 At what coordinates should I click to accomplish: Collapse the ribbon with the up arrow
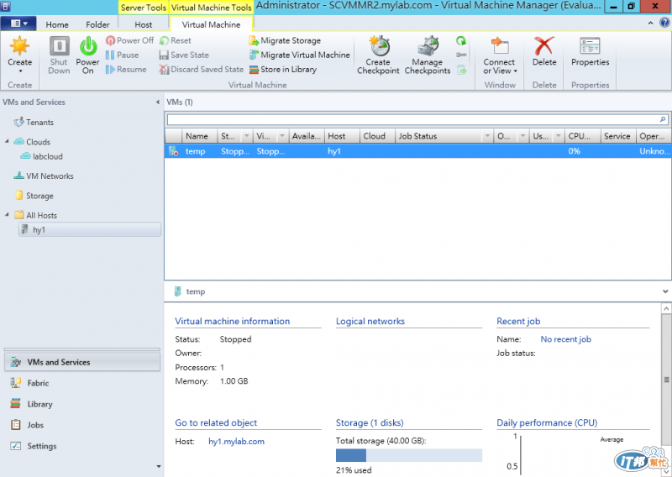[650, 24]
